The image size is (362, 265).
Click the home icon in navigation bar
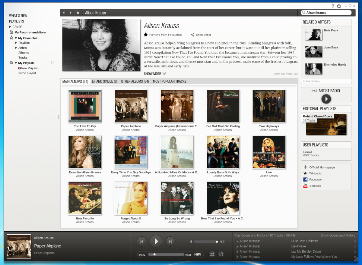(78, 13)
